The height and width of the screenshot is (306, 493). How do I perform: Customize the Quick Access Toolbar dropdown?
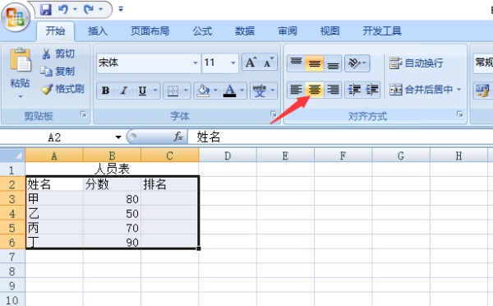121,9
